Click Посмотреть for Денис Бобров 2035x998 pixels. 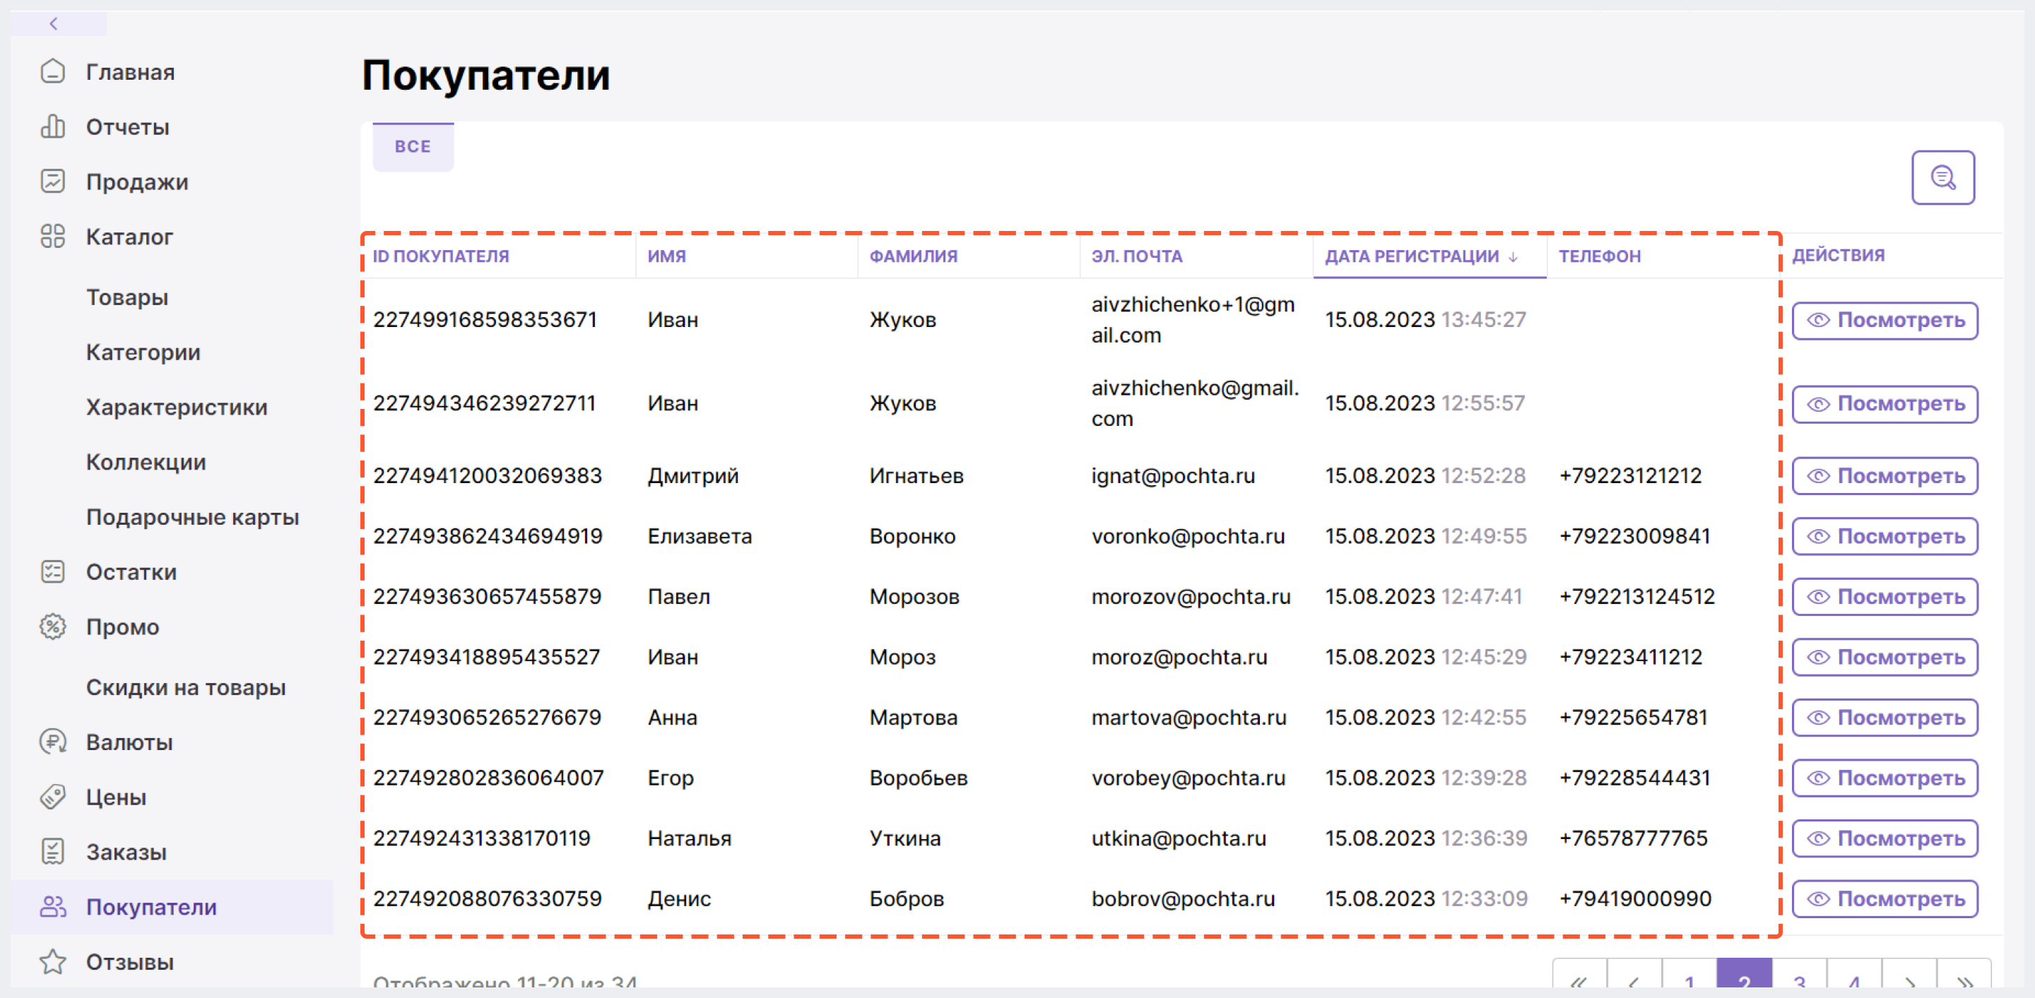click(1885, 899)
